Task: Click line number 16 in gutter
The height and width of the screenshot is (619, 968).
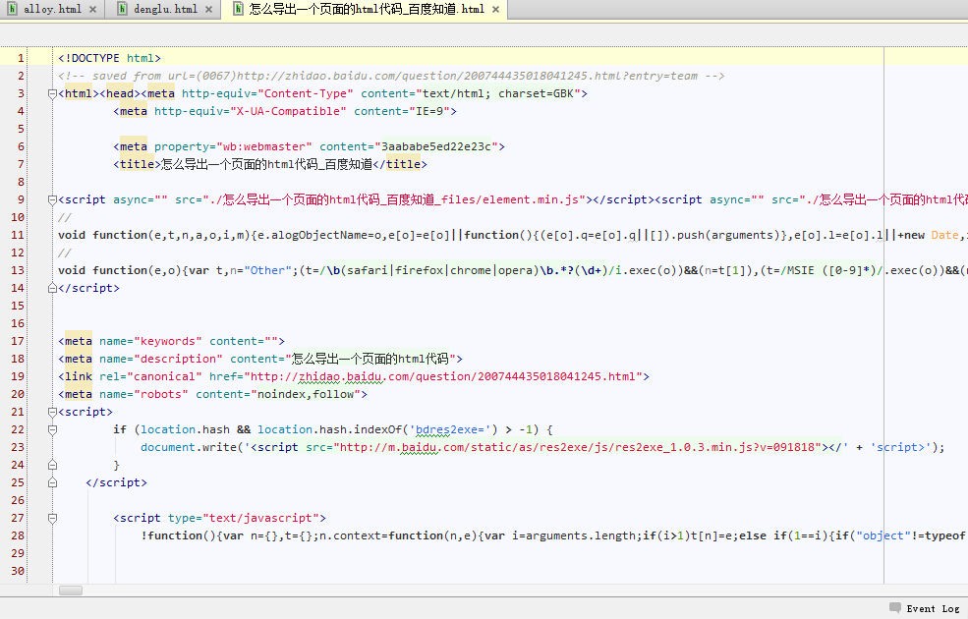Action: [x=18, y=323]
